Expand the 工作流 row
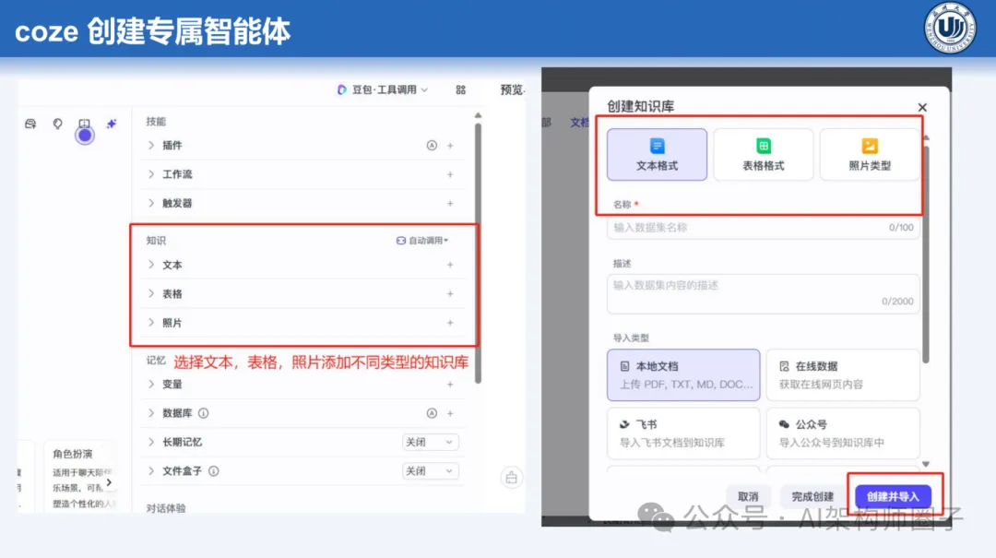The height and width of the screenshot is (558, 996). [x=151, y=174]
